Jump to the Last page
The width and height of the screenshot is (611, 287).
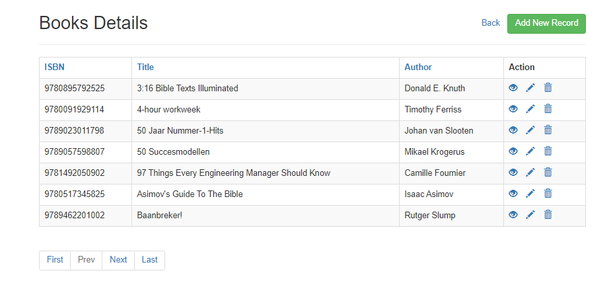pos(150,260)
